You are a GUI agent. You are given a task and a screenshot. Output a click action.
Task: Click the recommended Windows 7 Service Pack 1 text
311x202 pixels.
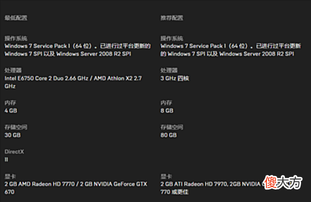231,50
